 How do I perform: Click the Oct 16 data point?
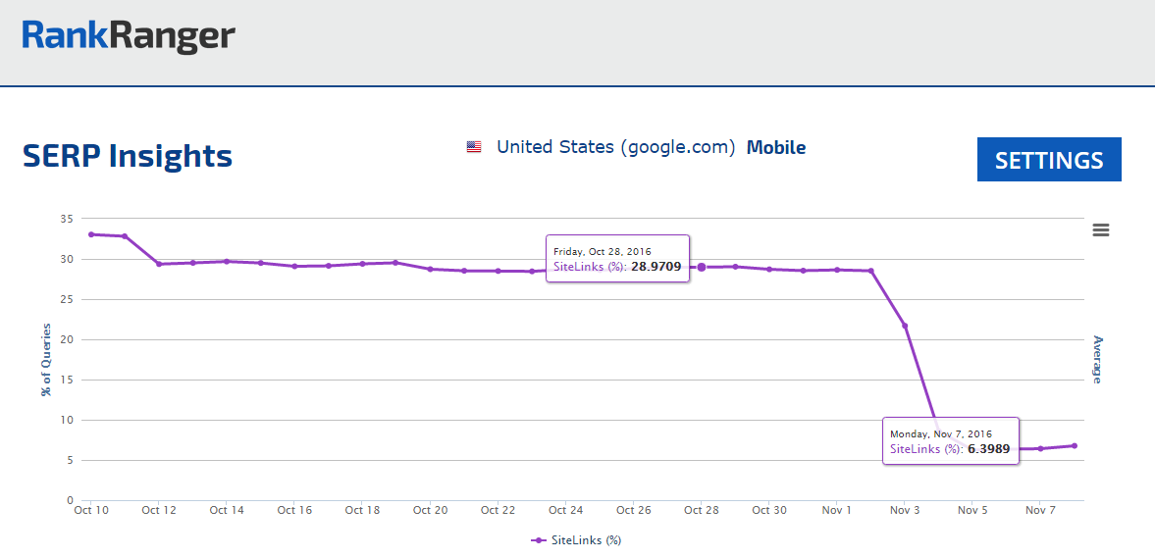(294, 266)
